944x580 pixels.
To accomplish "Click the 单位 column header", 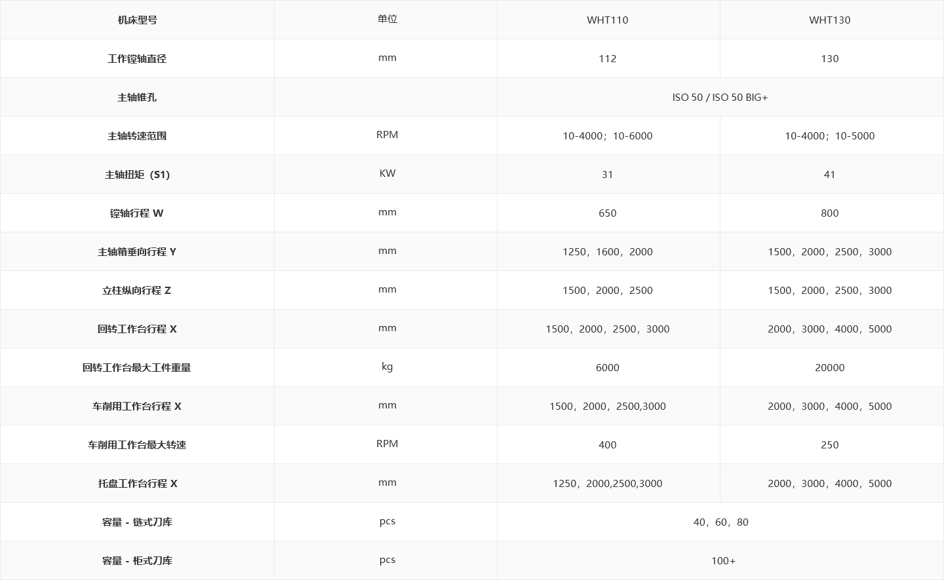I will point(387,19).
